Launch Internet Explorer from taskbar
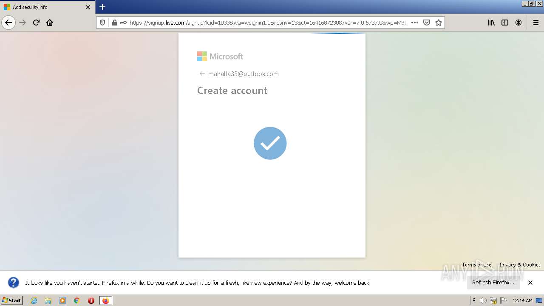The height and width of the screenshot is (306, 544). coord(34,300)
